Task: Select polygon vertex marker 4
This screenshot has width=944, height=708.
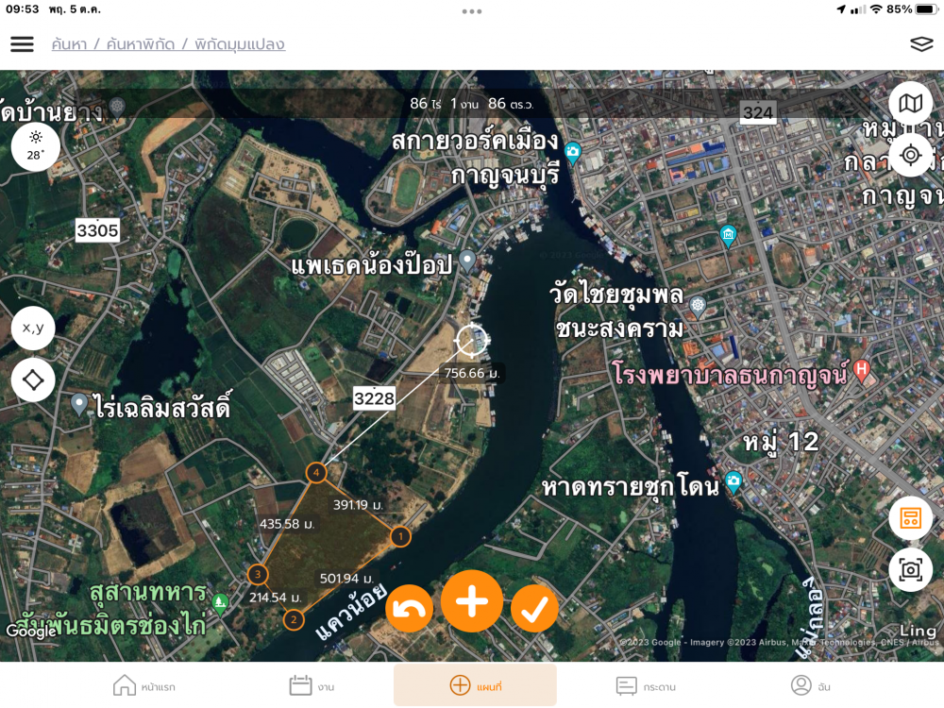Action: (316, 473)
